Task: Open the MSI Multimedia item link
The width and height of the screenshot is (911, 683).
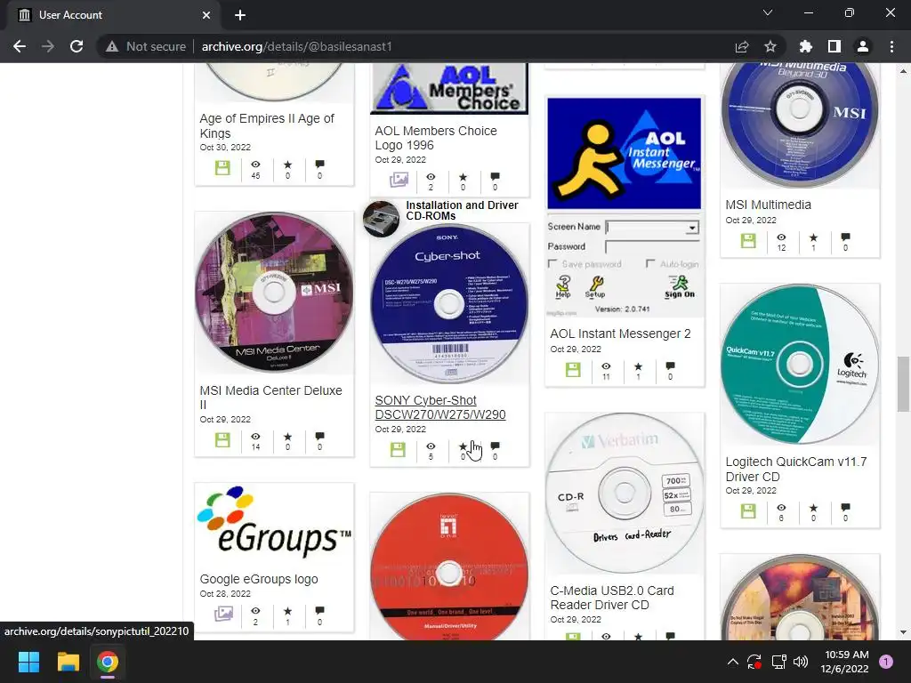Action: [x=768, y=205]
